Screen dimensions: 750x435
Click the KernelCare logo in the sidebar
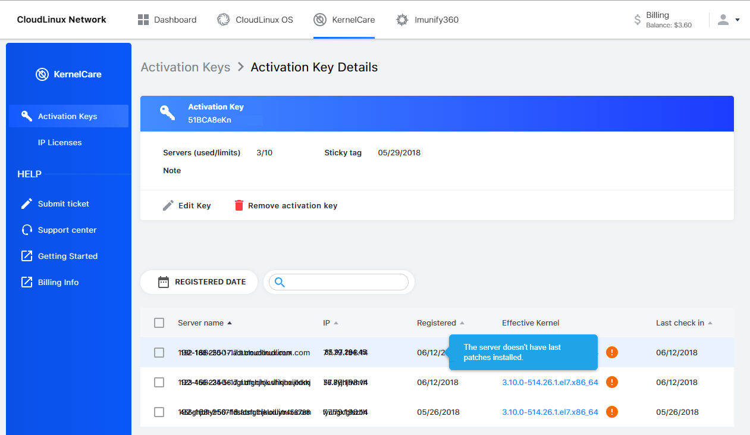(x=68, y=74)
